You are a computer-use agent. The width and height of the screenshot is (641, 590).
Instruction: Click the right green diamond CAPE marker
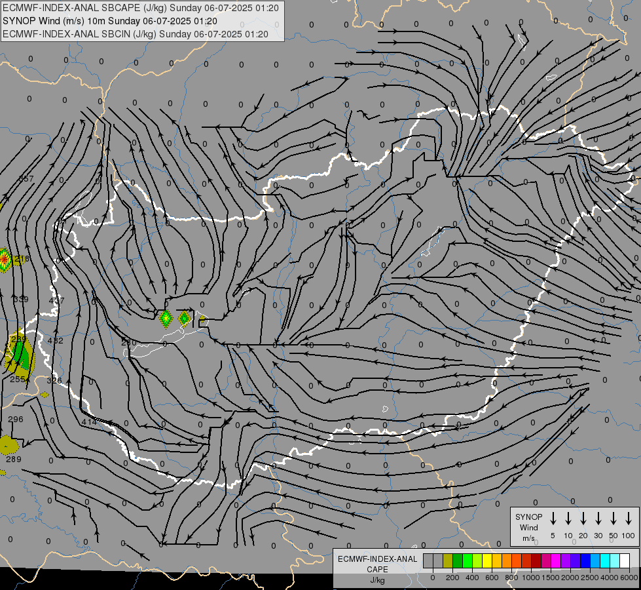click(x=185, y=318)
